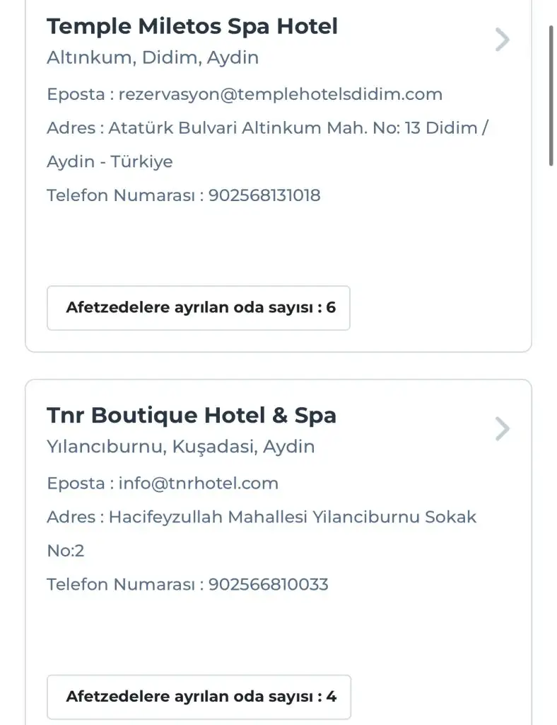Click the Temple Miletos Spa Hotel title

[x=192, y=26]
